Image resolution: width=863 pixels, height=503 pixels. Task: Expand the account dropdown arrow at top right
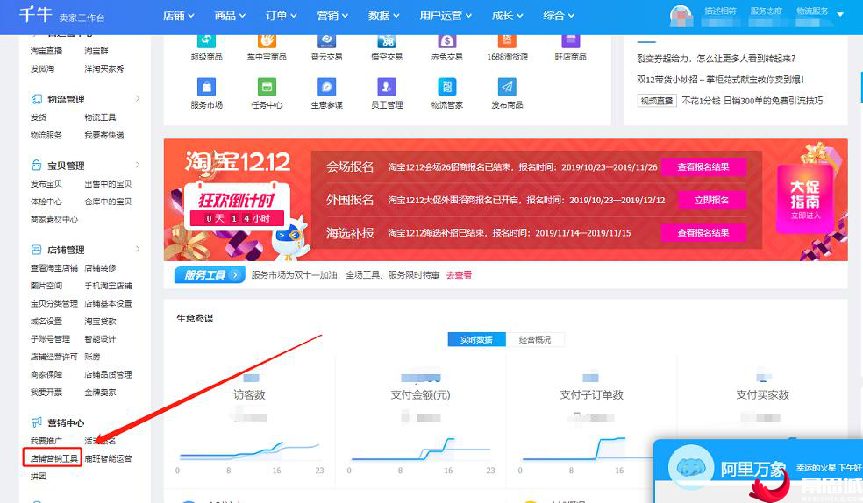(840, 14)
